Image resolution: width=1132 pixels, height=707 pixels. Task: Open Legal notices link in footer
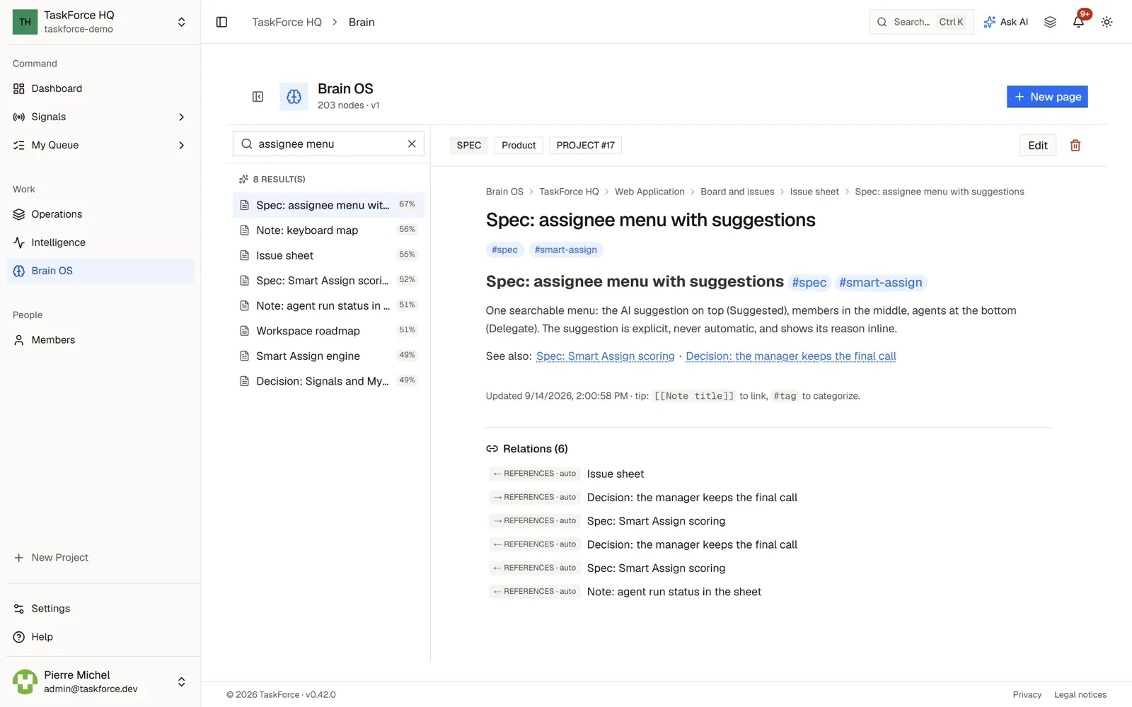(1080, 695)
